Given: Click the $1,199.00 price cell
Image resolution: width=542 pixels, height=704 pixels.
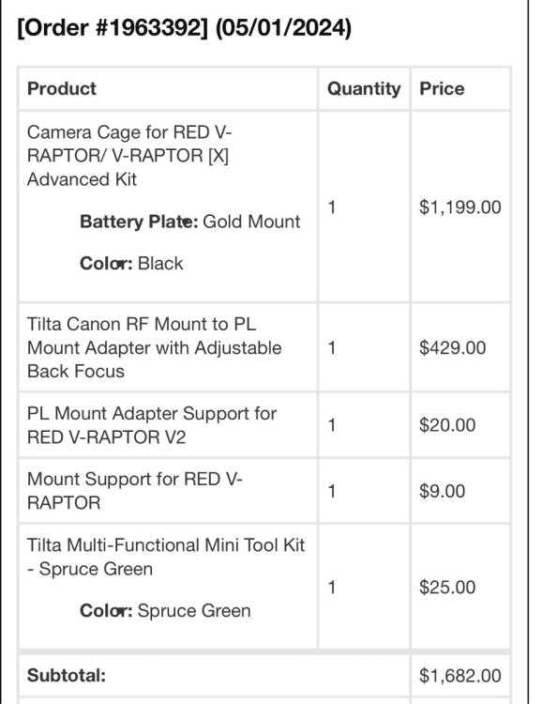Looking at the screenshot, I should pyautogui.click(x=459, y=207).
